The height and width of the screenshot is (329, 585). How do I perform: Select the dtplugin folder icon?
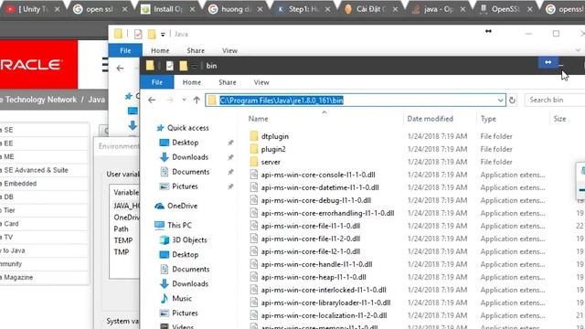click(x=254, y=136)
